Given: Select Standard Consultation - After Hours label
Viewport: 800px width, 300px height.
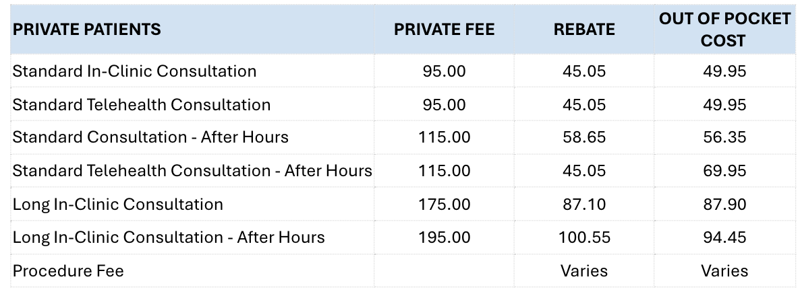Looking at the screenshot, I should pyautogui.click(x=150, y=137).
